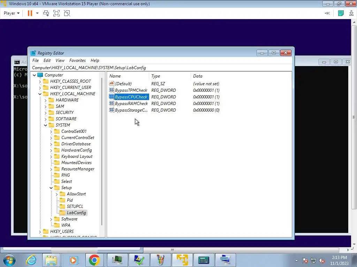Open the power options dropdown arrow
This screenshot has height=267, width=357.
click(37, 13)
